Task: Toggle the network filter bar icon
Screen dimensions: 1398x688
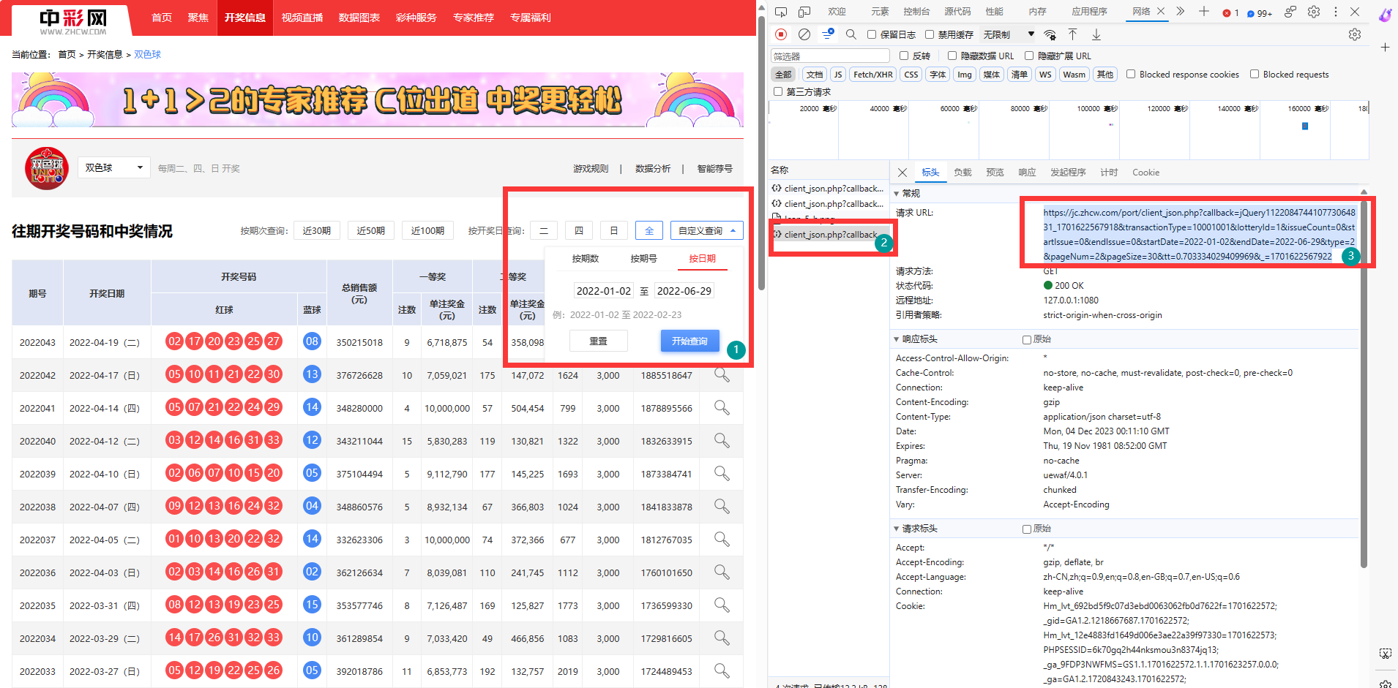Action: (828, 34)
